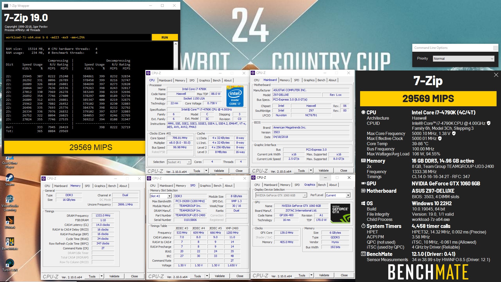Screen dimensions: 501x282
Task: Click Tools button in Memory CPU-Z window
Action: (92, 276)
